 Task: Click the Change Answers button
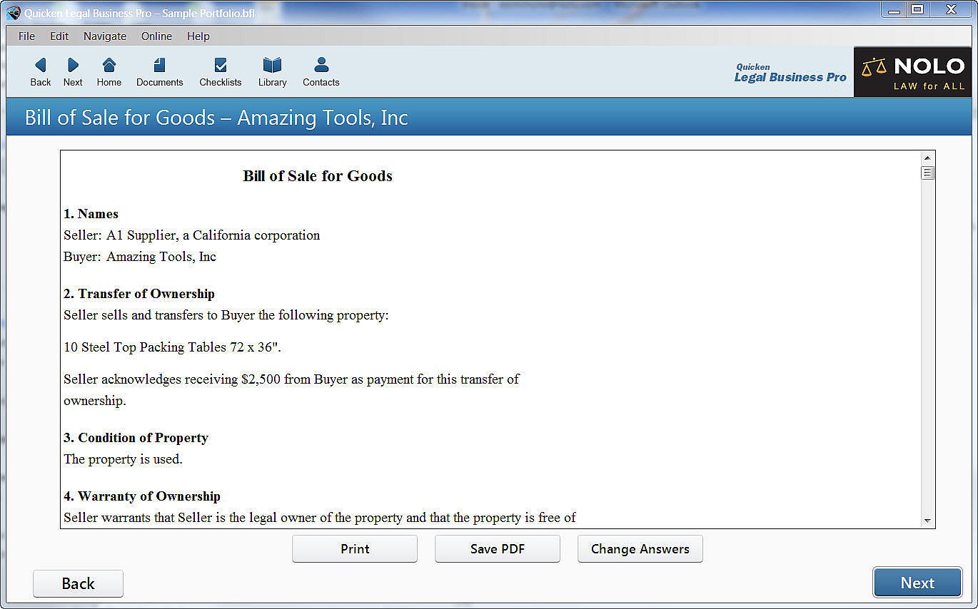pos(640,549)
